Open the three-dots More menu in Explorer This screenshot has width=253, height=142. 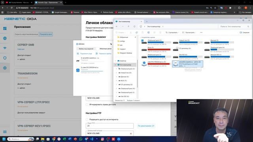201,32
